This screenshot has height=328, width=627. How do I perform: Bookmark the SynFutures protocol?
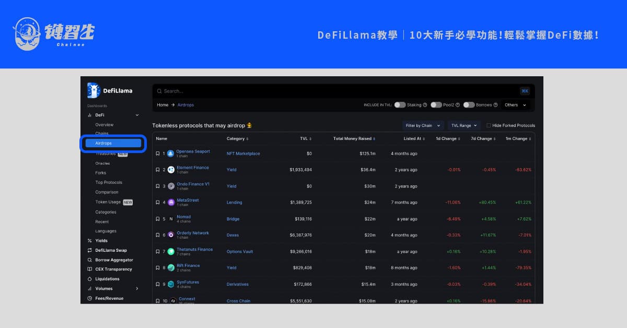[x=158, y=284]
